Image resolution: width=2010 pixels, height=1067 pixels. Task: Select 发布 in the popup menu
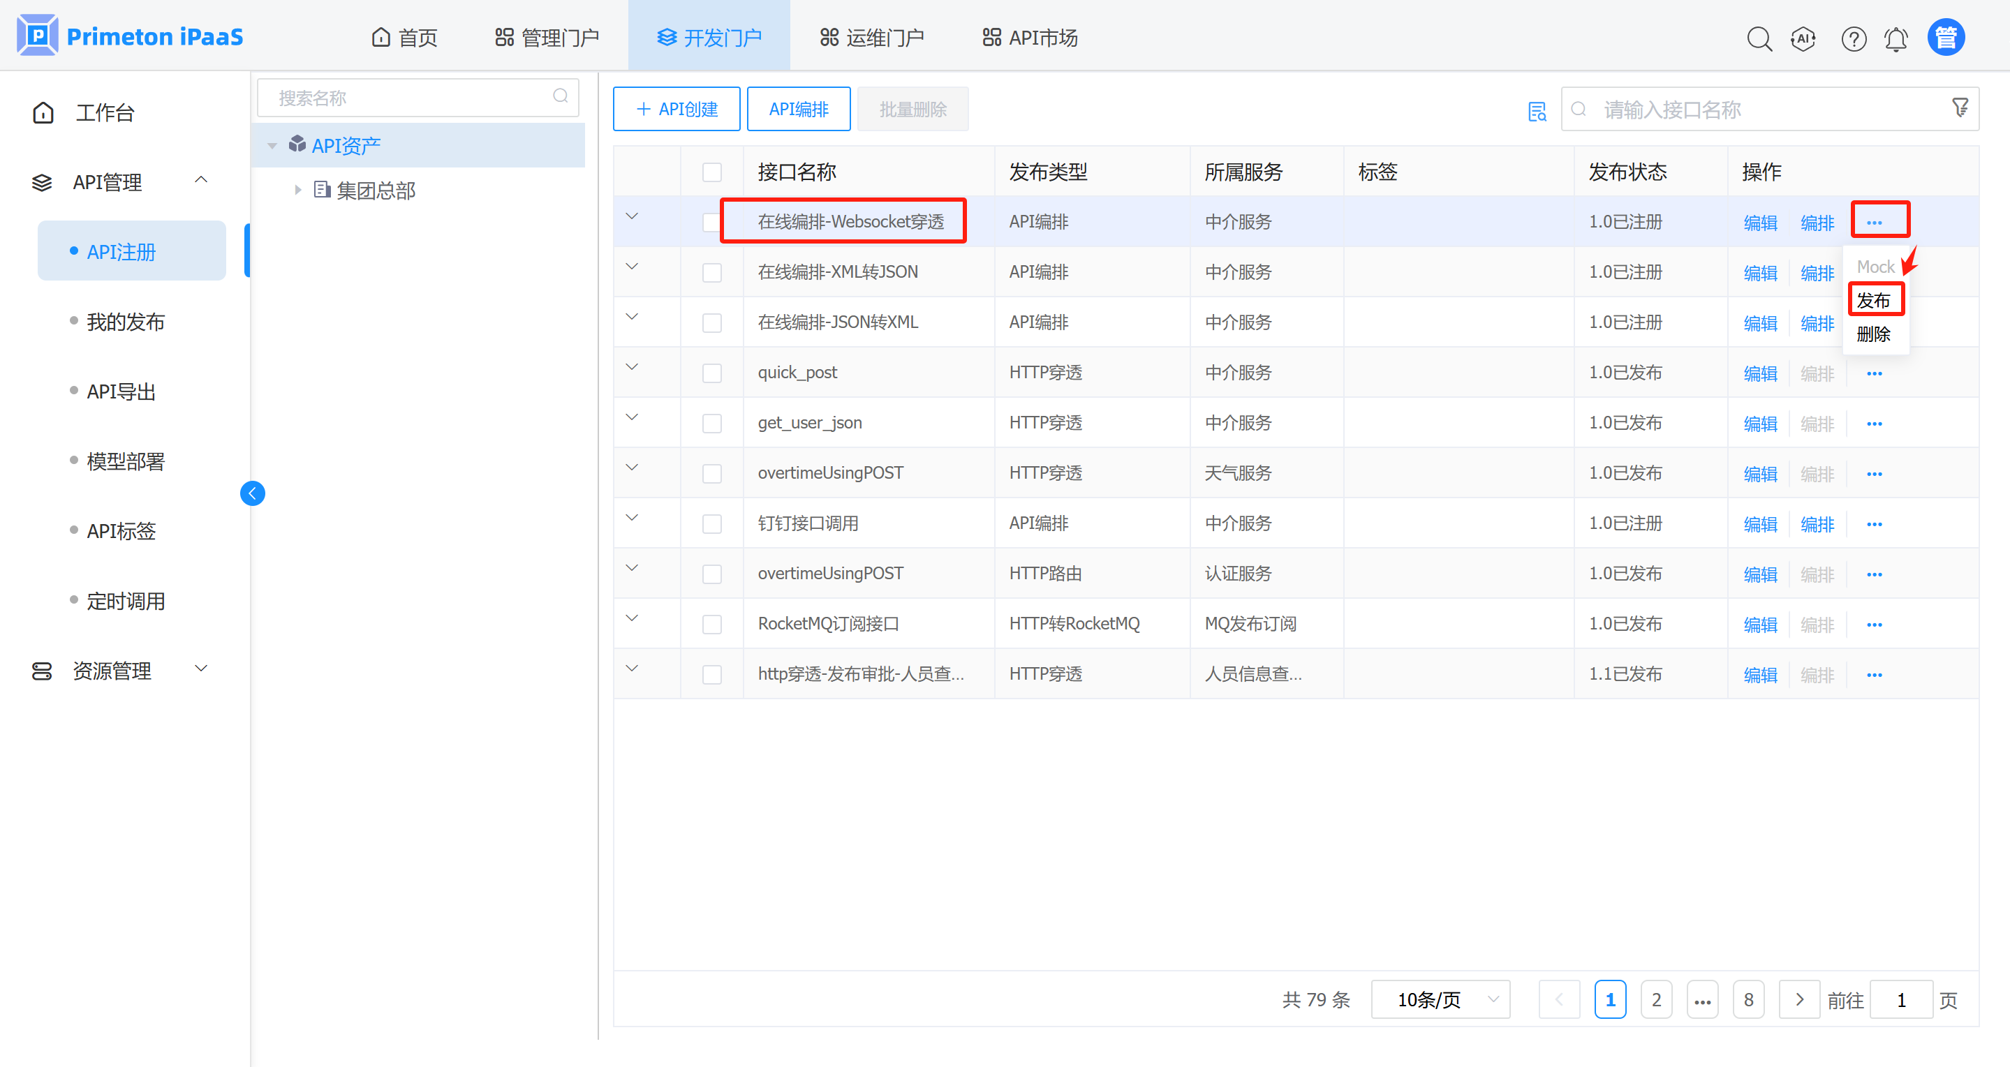[x=1873, y=300]
